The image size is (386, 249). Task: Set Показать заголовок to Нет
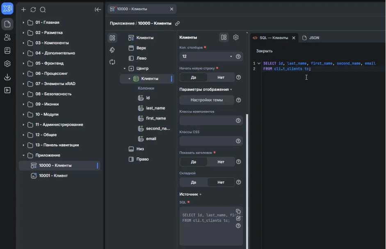click(x=221, y=162)
